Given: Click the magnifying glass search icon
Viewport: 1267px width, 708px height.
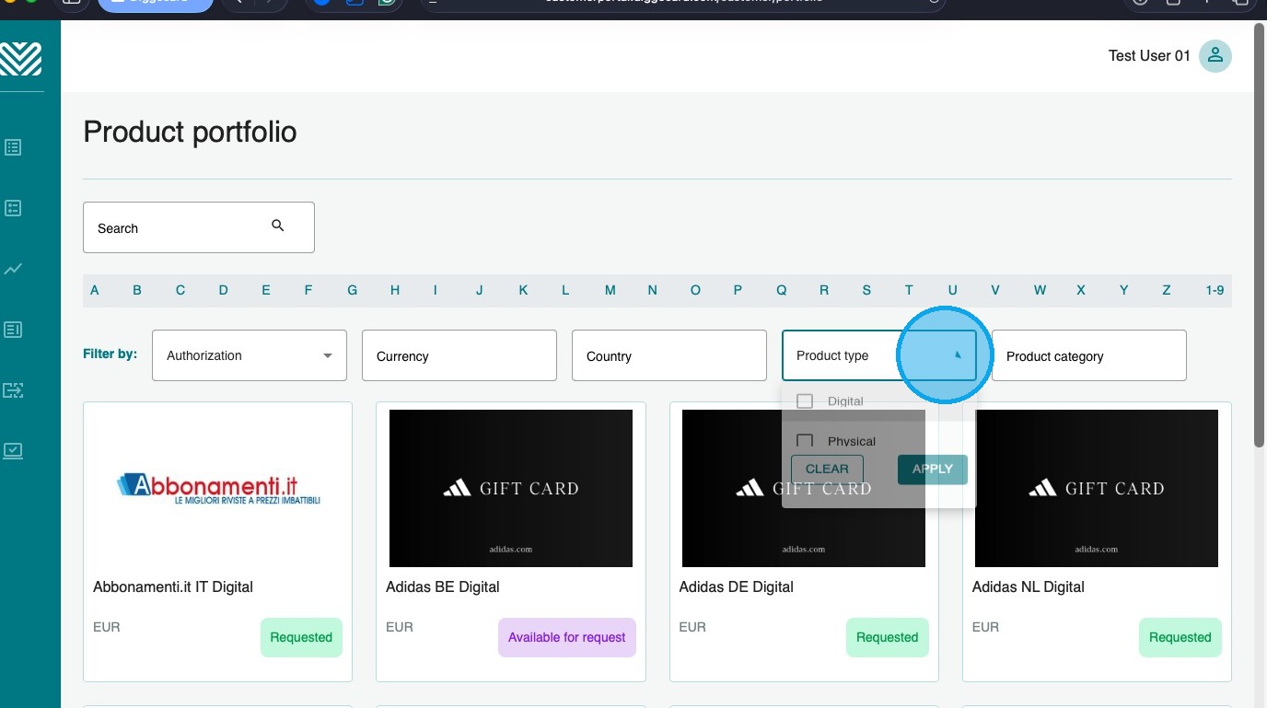Looking at the screenshot, I should pyautogui.click(x=278, y=226).
